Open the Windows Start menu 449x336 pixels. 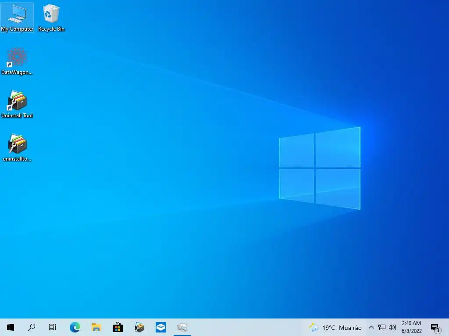[x=11, y=327]
